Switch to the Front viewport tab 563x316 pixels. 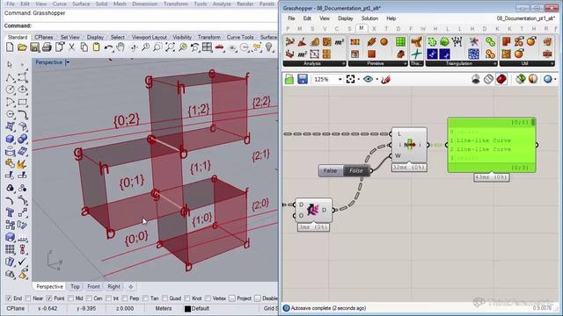pyautogui.click(x=93, y=287)
